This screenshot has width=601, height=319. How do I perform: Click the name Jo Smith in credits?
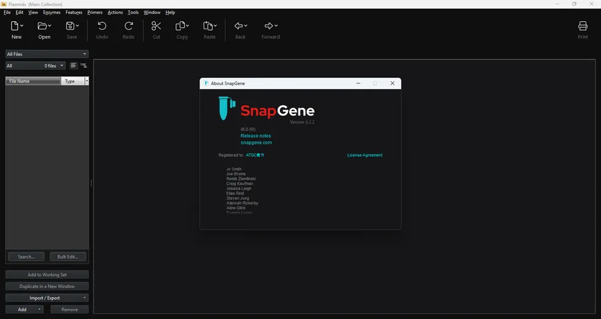[234, 169]
